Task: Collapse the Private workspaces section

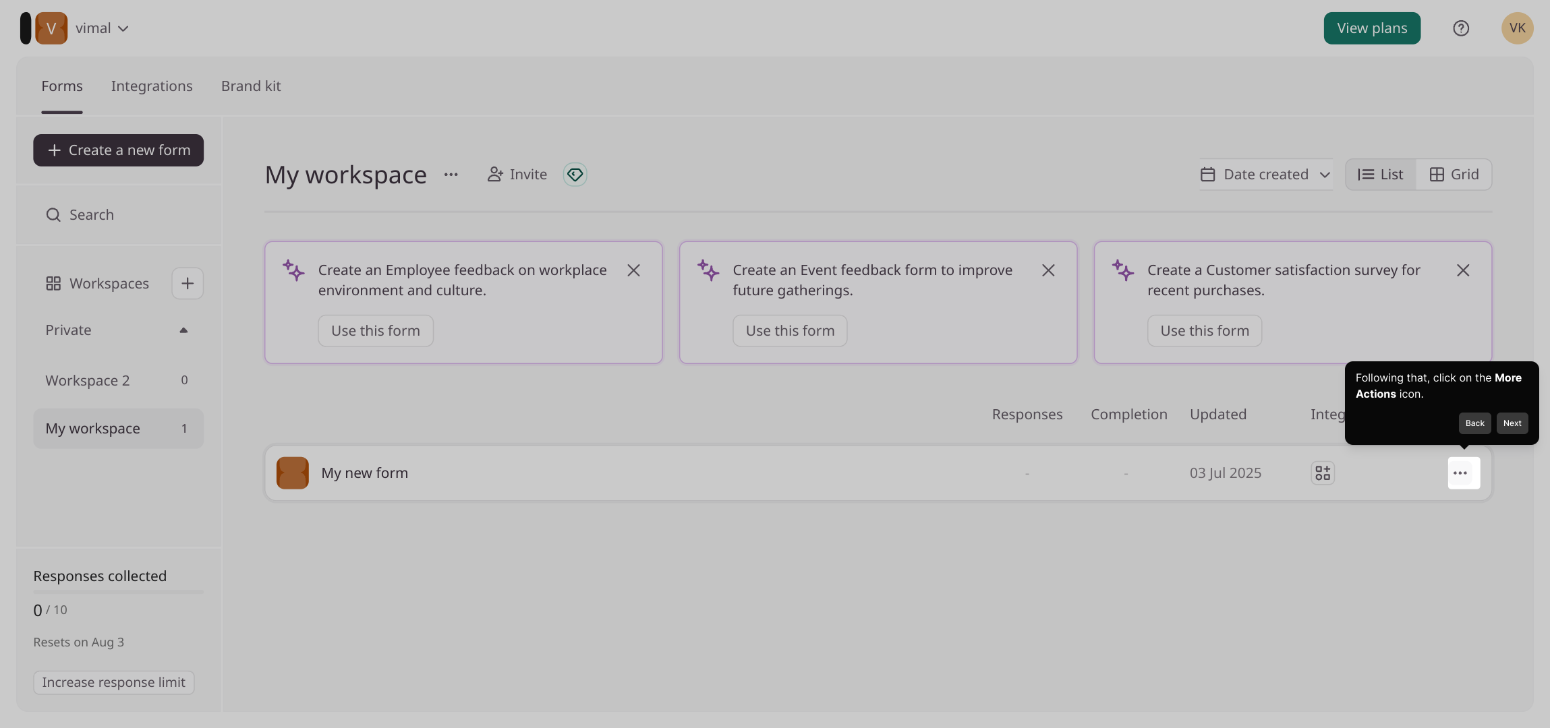Action: 183,330
